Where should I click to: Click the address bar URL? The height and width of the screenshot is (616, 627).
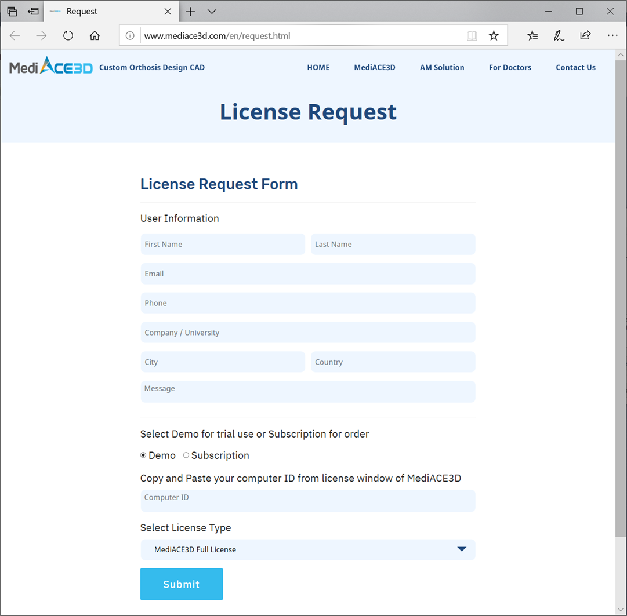point(217,35)
